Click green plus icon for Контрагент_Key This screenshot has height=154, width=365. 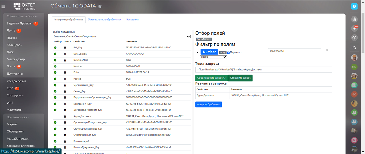pos(55,104)
